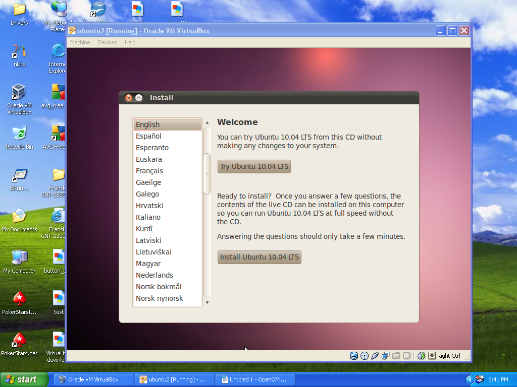
Task: Switch to Untitled 1 - OpenOffice taskbar item
Action: click(255, 379)
